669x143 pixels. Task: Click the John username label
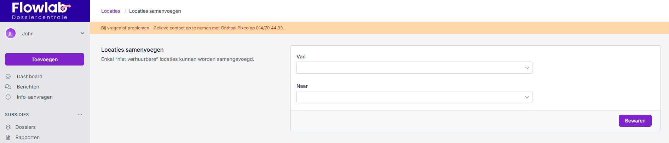pos(28,34)
